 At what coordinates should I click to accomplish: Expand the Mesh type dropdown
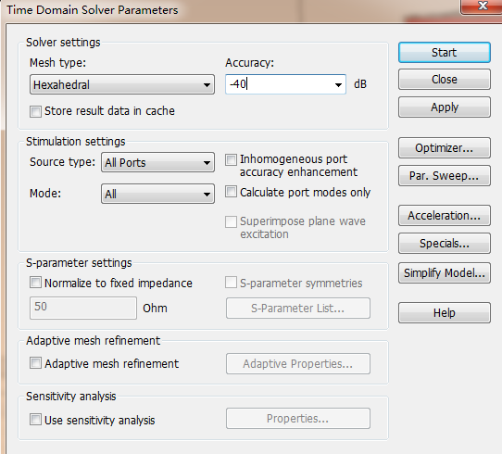point(122,84)
